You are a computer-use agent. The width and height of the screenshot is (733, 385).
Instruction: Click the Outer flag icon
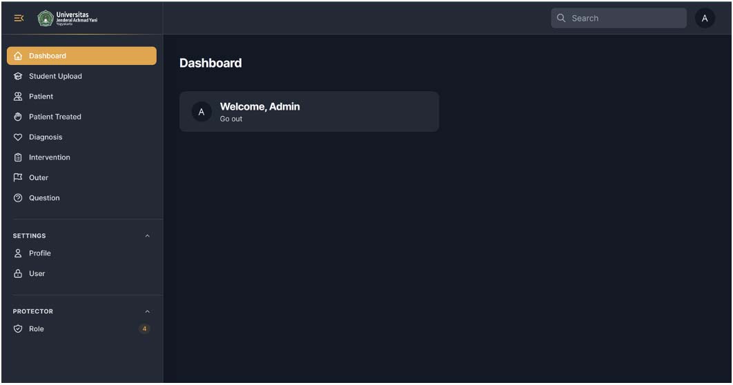[18, 178]
